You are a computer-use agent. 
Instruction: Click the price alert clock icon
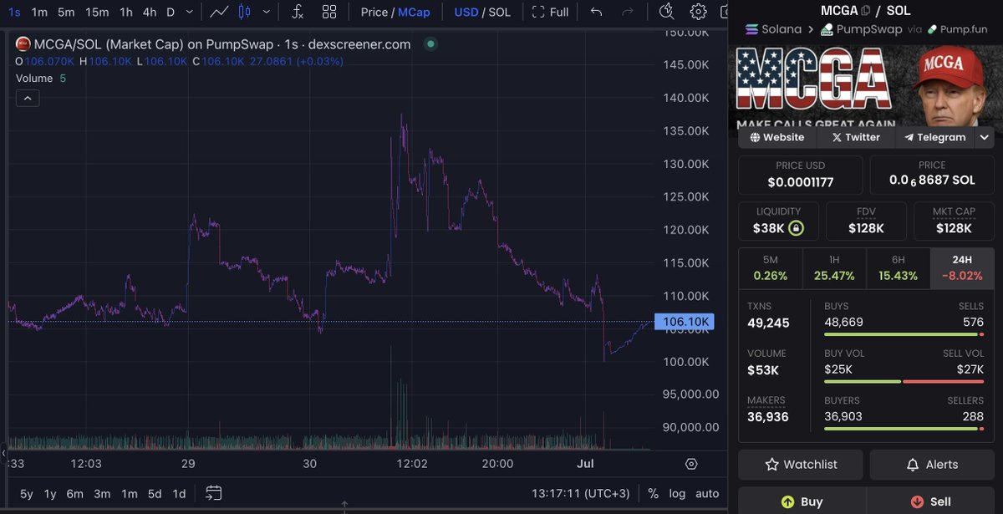tap(666, 12)
